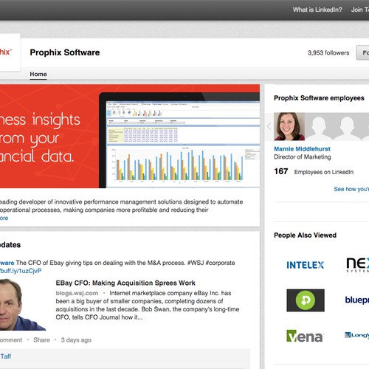This screenshot has width=369, height=369.
Task: Open the buff.ly/1uzCjvP shortened link
Action: click(21, 271)
